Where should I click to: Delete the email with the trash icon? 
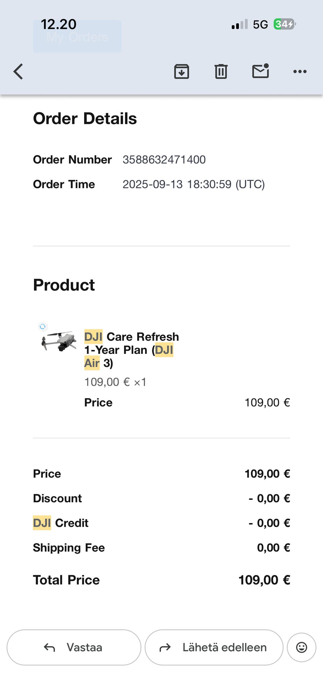pos(221,71)
